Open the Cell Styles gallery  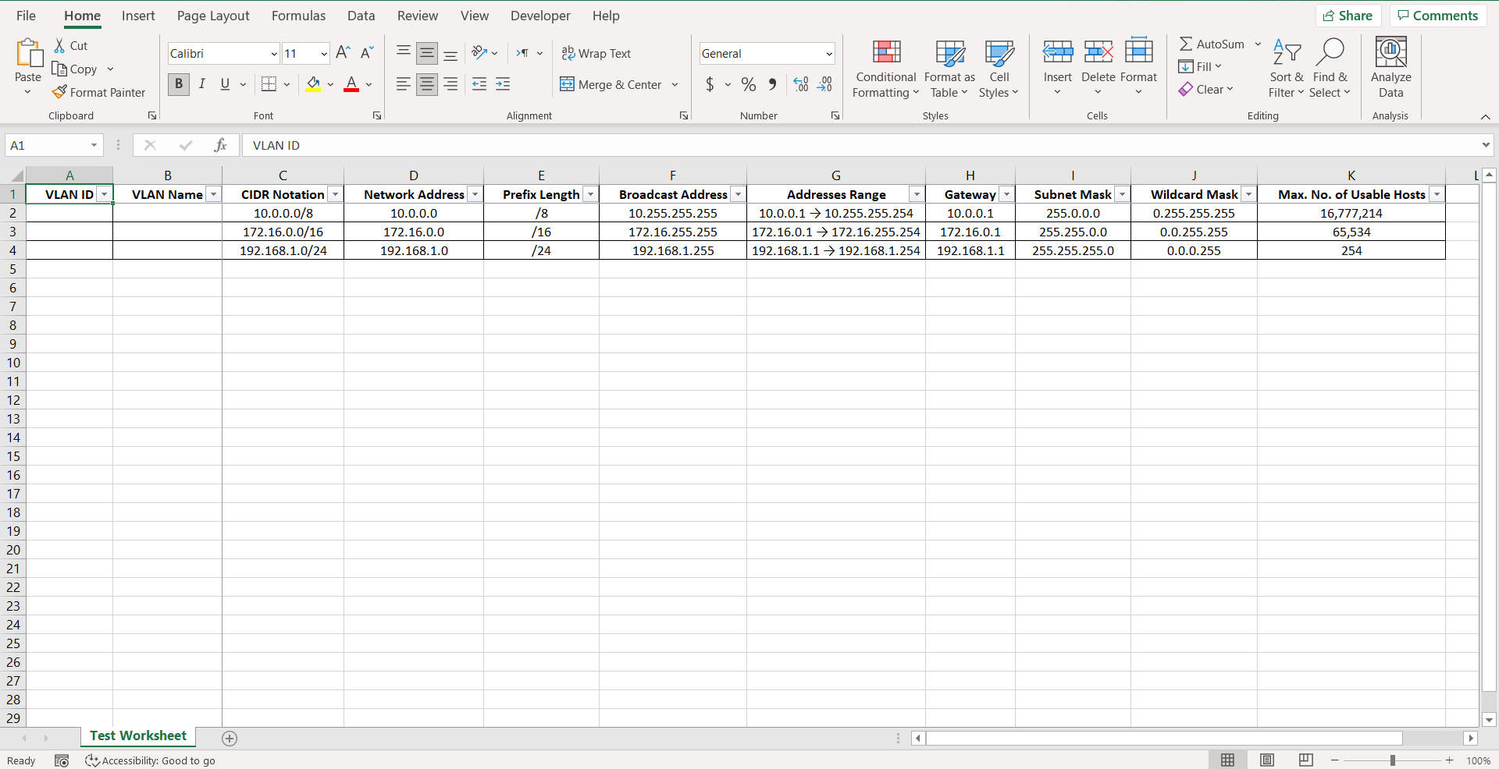pyautogui.click(x=999, y=69)
